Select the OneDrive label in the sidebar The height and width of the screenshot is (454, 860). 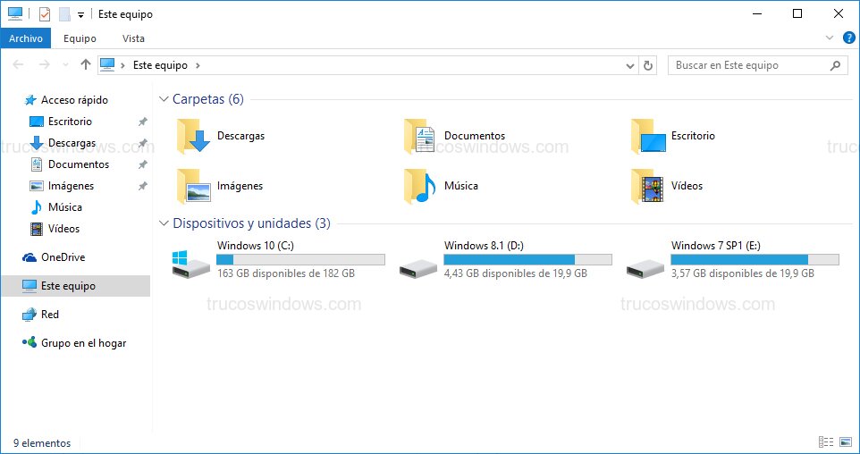(63, 257)
